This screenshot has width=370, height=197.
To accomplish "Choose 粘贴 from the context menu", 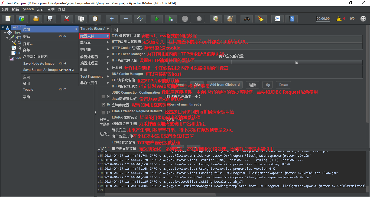I will point(50,37).
